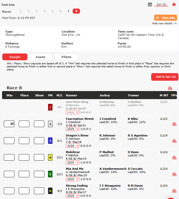Click the 55m 09s countdown button
This screenshot has height=199, width=179.
(x=166, y=18)
